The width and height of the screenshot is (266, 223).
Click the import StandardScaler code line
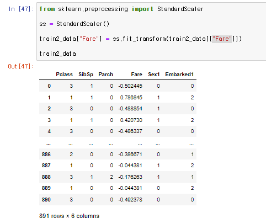(x=121, y=9)
